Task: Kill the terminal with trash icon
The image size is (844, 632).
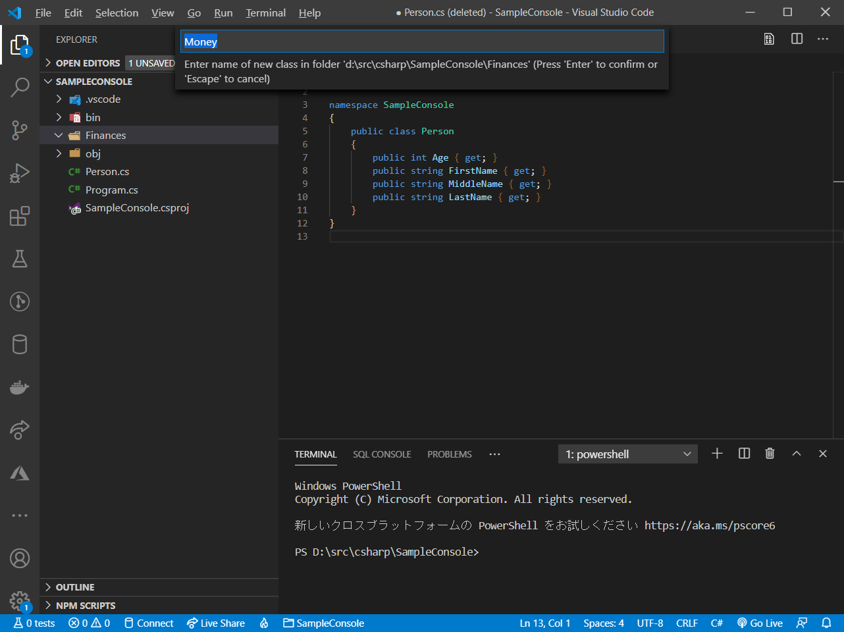Action: (770, 454)
